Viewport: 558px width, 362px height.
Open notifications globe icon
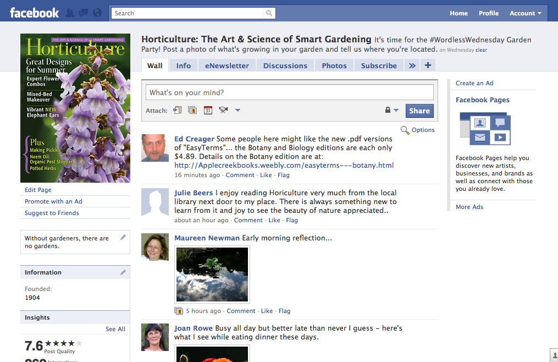point(97,13)
